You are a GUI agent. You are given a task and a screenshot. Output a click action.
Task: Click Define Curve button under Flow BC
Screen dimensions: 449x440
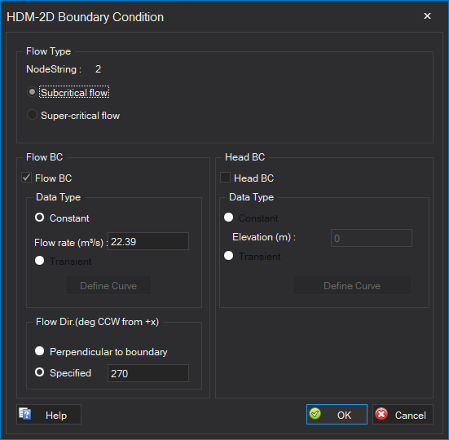(108, 285)
